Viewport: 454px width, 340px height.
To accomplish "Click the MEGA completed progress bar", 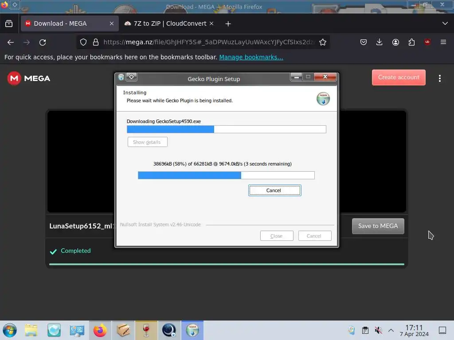I will click(x=227, y=264).
